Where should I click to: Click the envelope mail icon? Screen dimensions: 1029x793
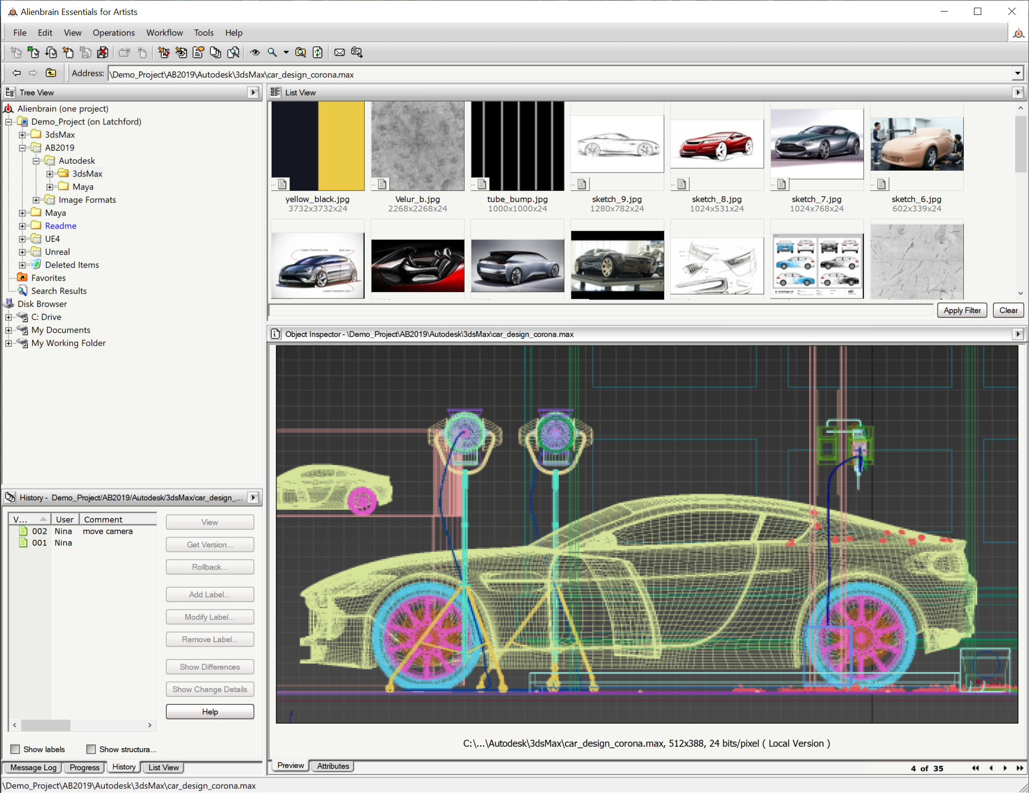pos(340,53)
